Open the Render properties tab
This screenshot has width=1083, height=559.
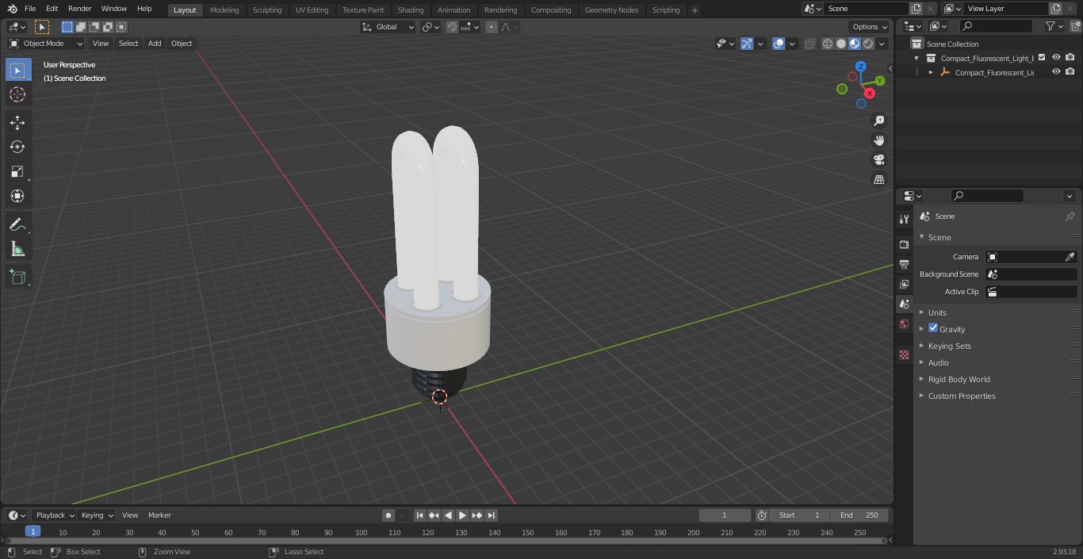[904, 244]
